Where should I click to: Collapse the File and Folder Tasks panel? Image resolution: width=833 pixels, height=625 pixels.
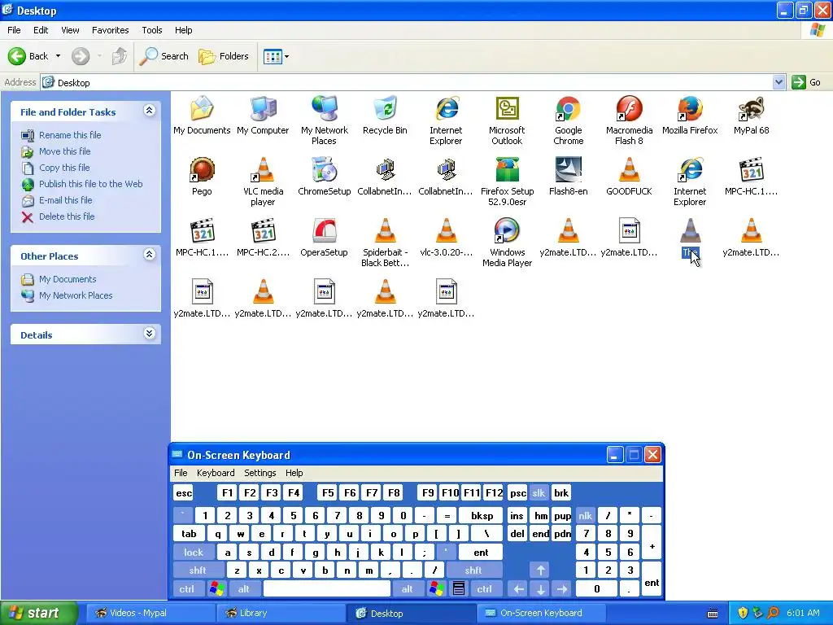150,111
